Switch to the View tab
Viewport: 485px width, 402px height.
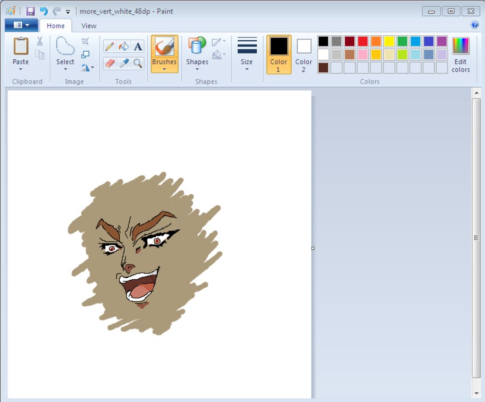[89, 26]
